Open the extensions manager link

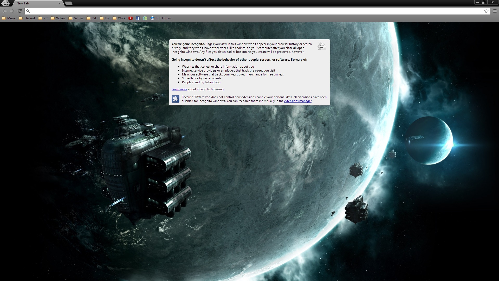(x=298, y=101)
